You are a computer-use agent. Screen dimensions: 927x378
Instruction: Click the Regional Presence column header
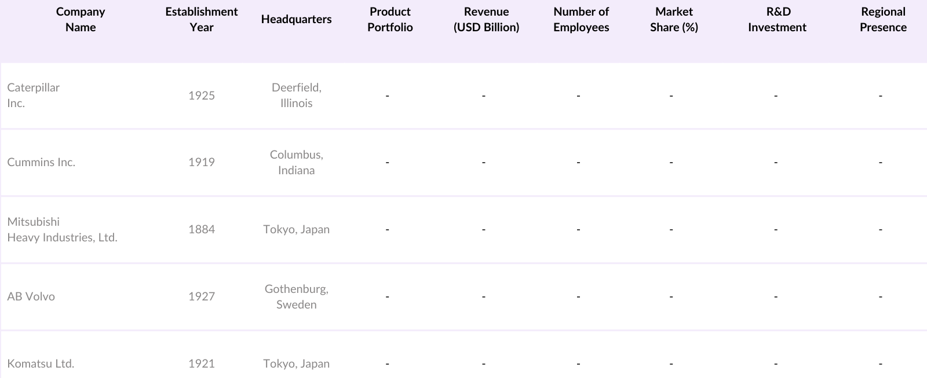pos(883,20)
